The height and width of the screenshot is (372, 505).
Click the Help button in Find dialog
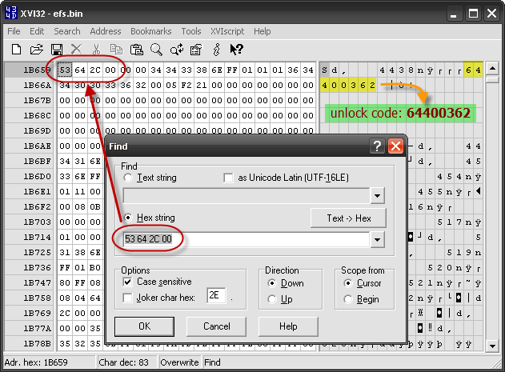pos(288,326)
